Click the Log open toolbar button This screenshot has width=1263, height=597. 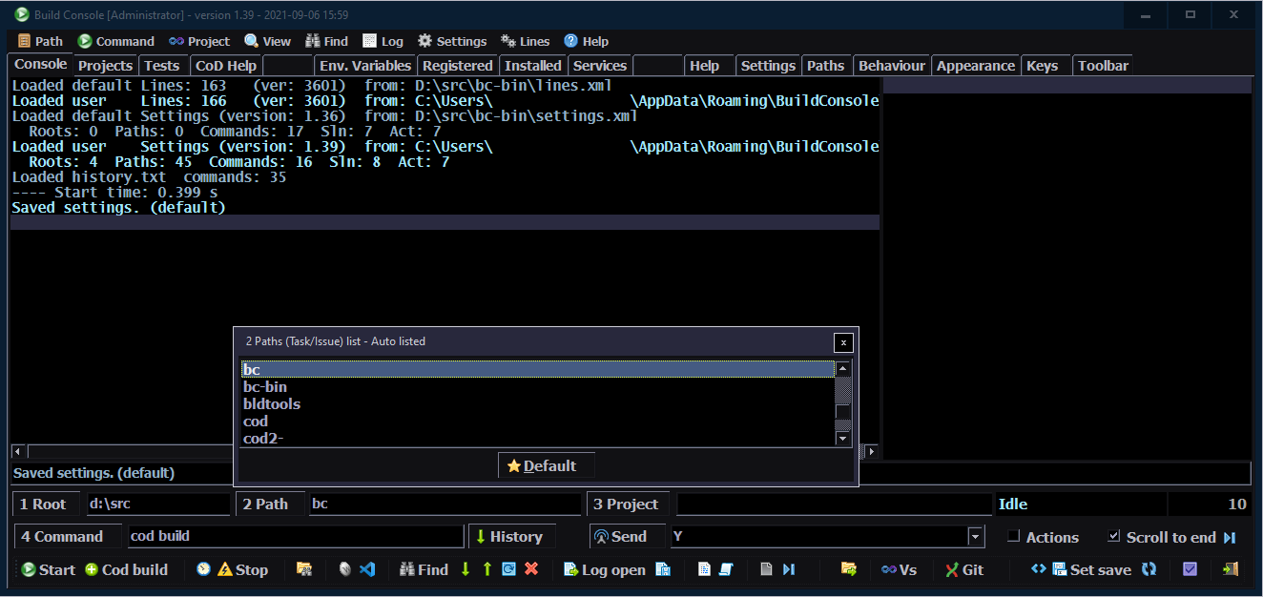[605, 569]
